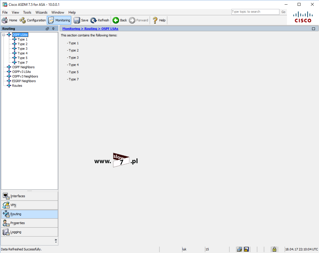The width and height of the screenshot is (319, 253).
Task: Click the topic search input field
Action: (x=255, y=12)
